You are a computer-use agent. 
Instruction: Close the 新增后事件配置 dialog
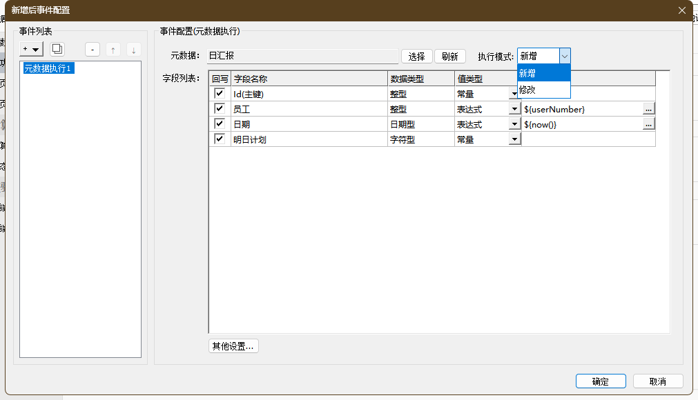coord(682,10)
